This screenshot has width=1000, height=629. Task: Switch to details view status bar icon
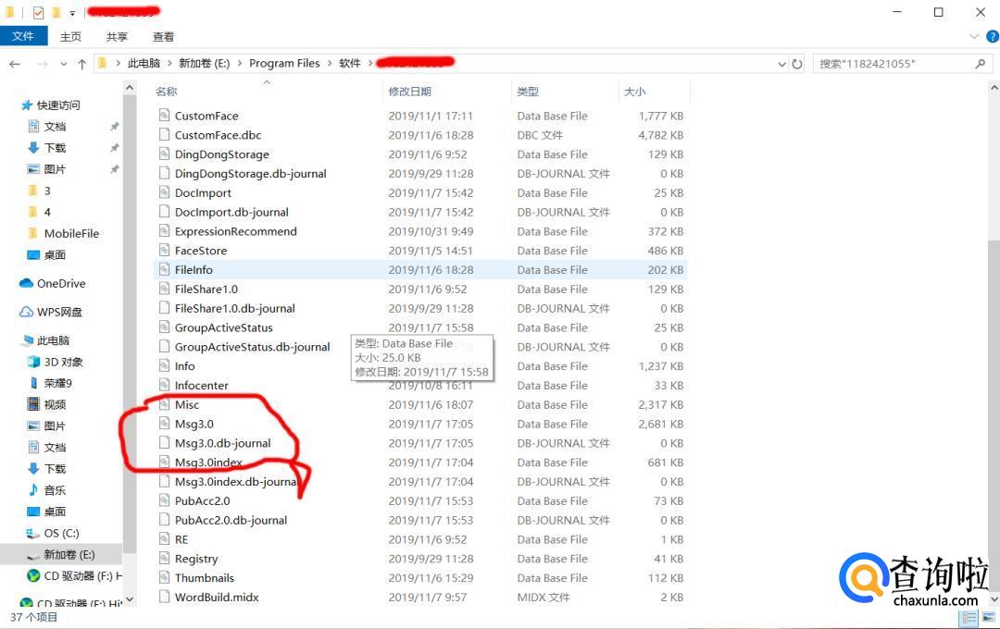click(x=969, y=617)
